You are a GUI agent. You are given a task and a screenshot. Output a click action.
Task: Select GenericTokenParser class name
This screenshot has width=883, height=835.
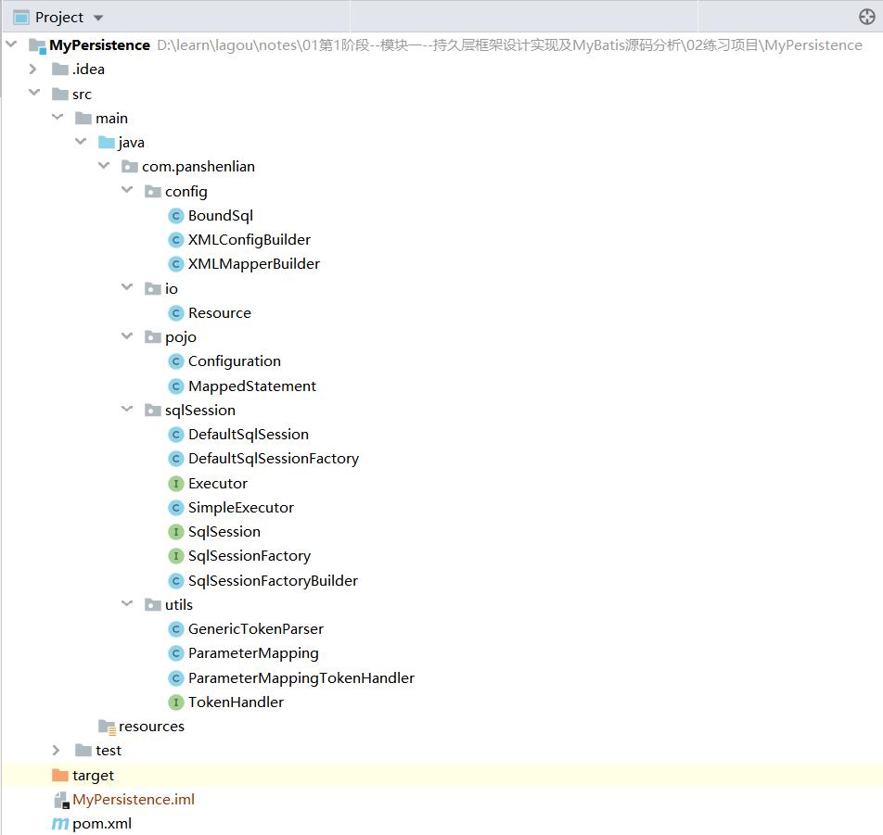pyautogui.click(x=256, y=629)
